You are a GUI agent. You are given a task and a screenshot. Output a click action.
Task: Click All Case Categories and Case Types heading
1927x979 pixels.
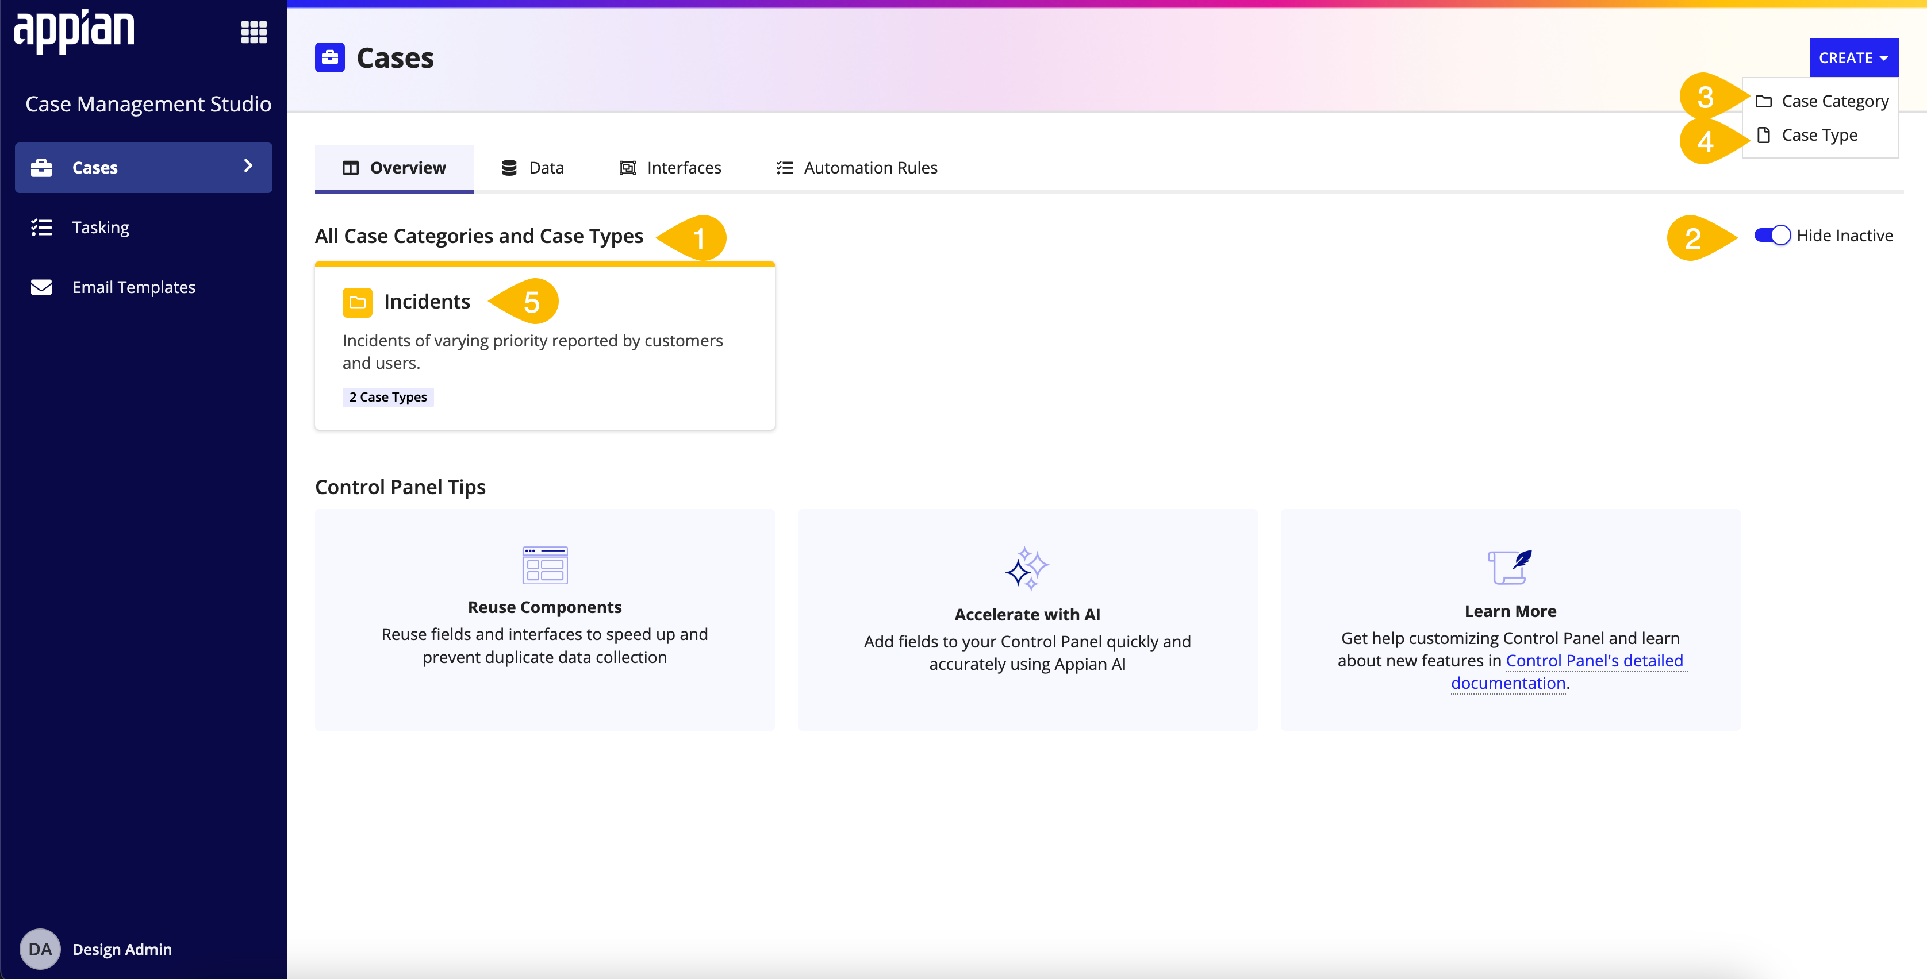[x=479, y=236]
